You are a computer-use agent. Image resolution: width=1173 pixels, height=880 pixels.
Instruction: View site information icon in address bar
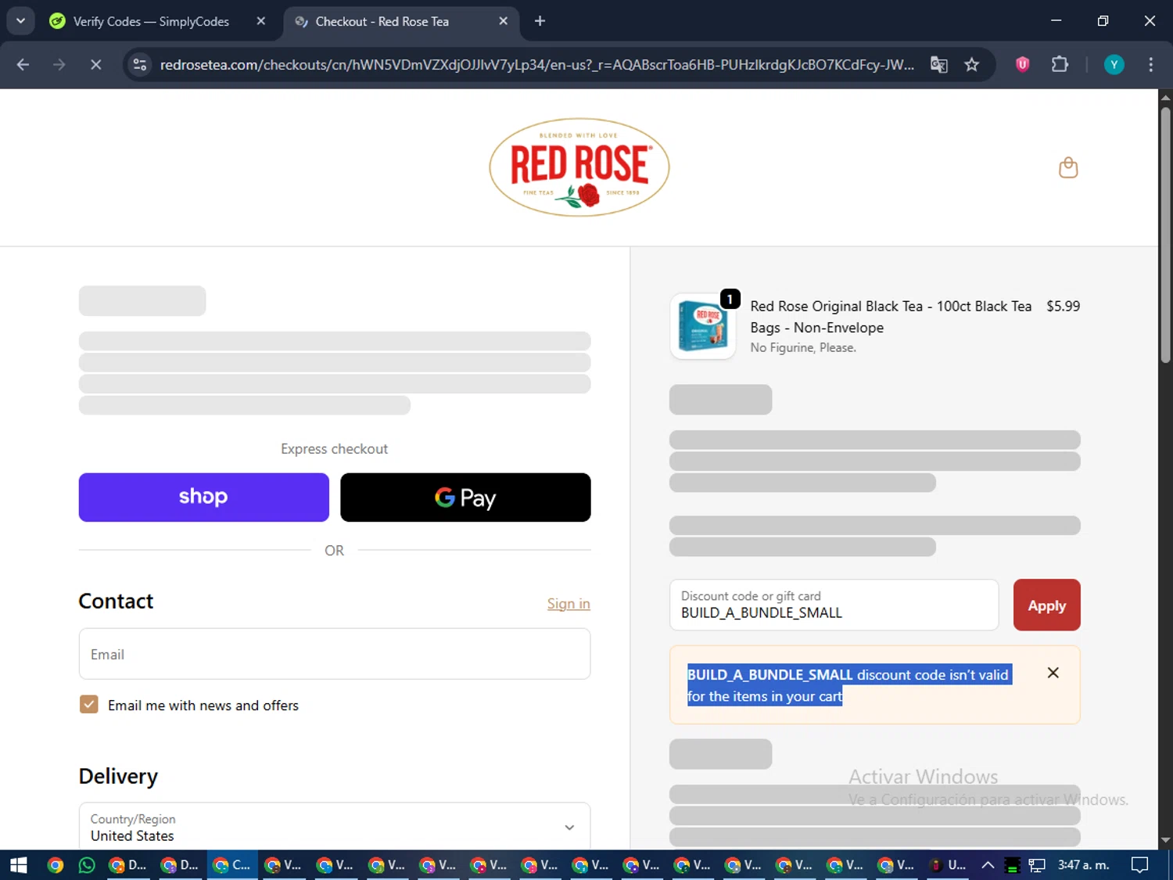pos(140,65)
